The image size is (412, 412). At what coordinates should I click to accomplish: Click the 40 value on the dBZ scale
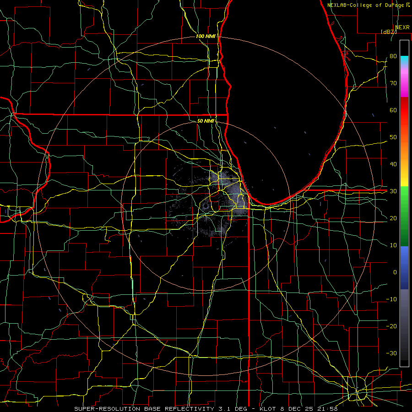[393, 164]
